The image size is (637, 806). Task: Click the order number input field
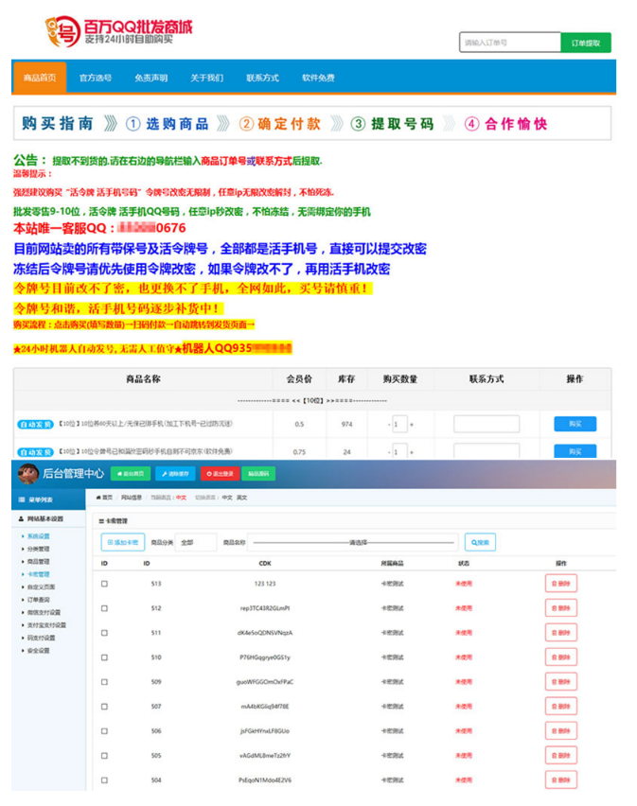(x=510, y=44)
